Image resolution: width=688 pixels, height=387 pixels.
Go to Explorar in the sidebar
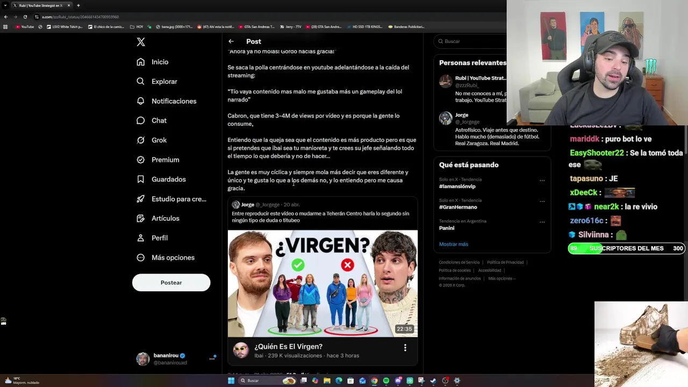pyautogui.click(x=157, y=81)
